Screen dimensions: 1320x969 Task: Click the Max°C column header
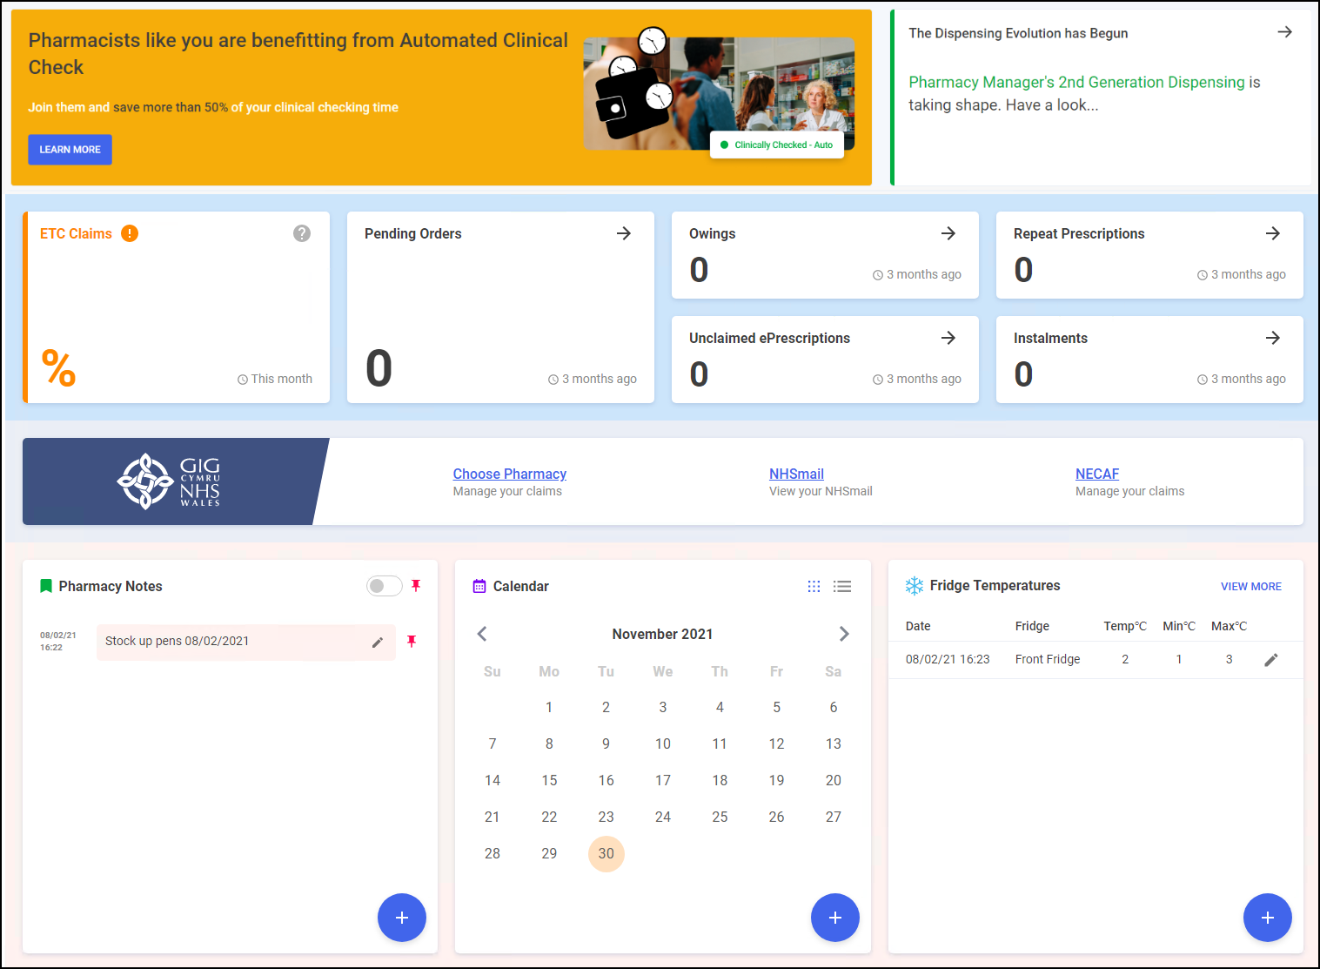click(1229, 626)
